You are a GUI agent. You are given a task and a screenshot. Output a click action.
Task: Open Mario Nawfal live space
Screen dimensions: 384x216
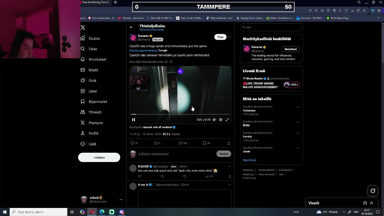tap(271, 83)
